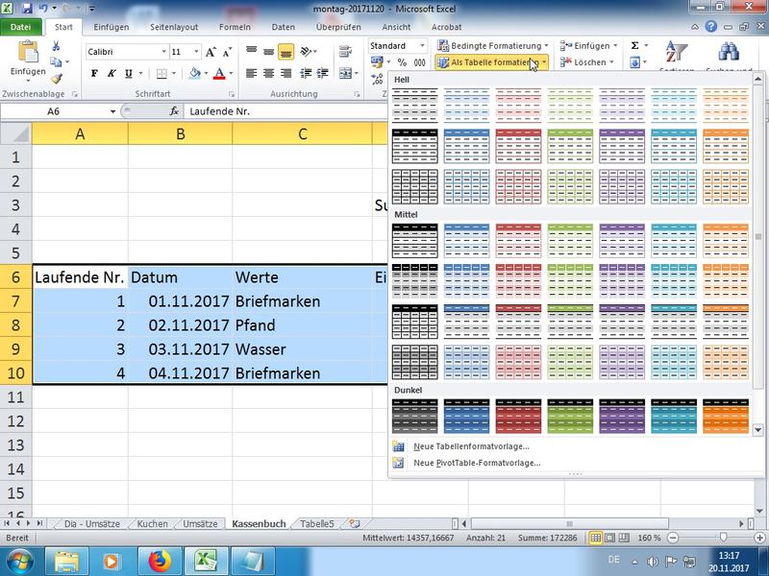Center cell text horizontally icon
Viewport: 769px width, 576px height.
(x=269, y=74)
